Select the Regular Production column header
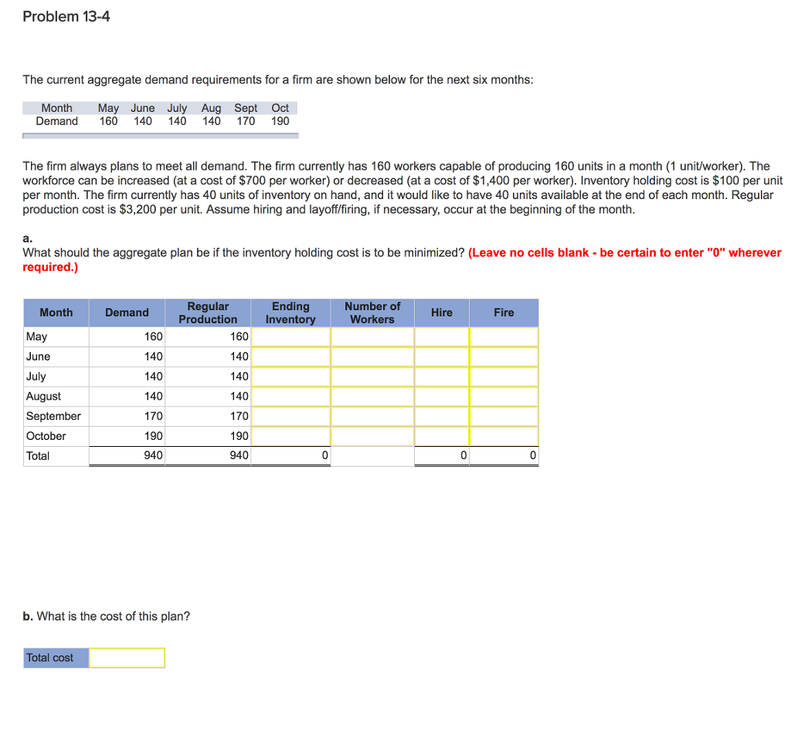The width and height of the screenshot is (791, 737). point(208,313)
